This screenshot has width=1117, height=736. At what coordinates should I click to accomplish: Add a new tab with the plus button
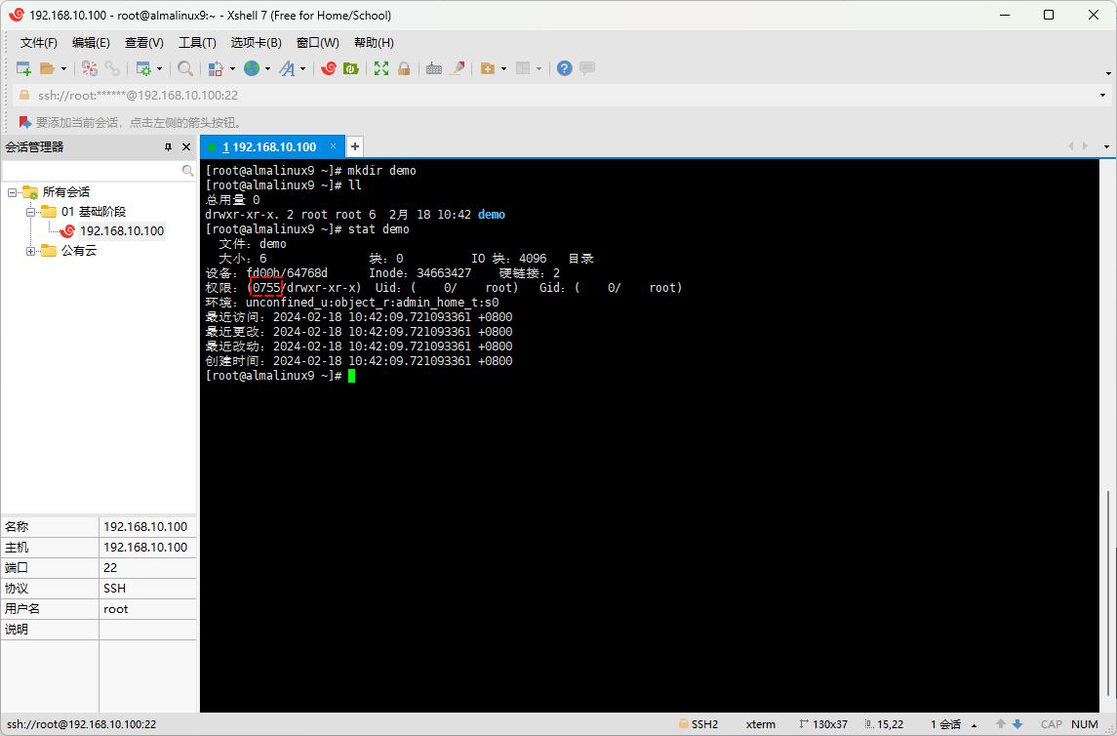[x=355, y=146]
